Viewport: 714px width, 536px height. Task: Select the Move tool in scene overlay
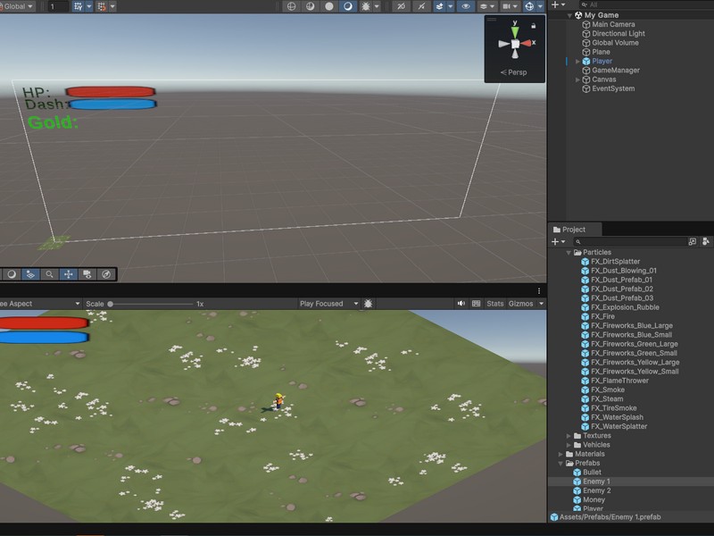(x=68, y=274)
